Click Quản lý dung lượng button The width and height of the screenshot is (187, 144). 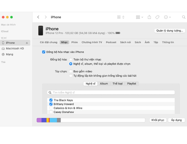pyautogui.click(x=170, y=31)
